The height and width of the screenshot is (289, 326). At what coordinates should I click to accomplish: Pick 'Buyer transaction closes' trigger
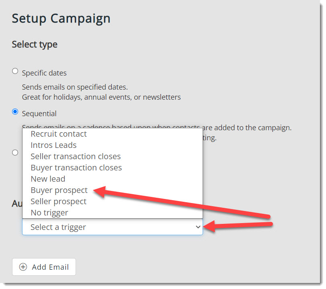point(76,168)
